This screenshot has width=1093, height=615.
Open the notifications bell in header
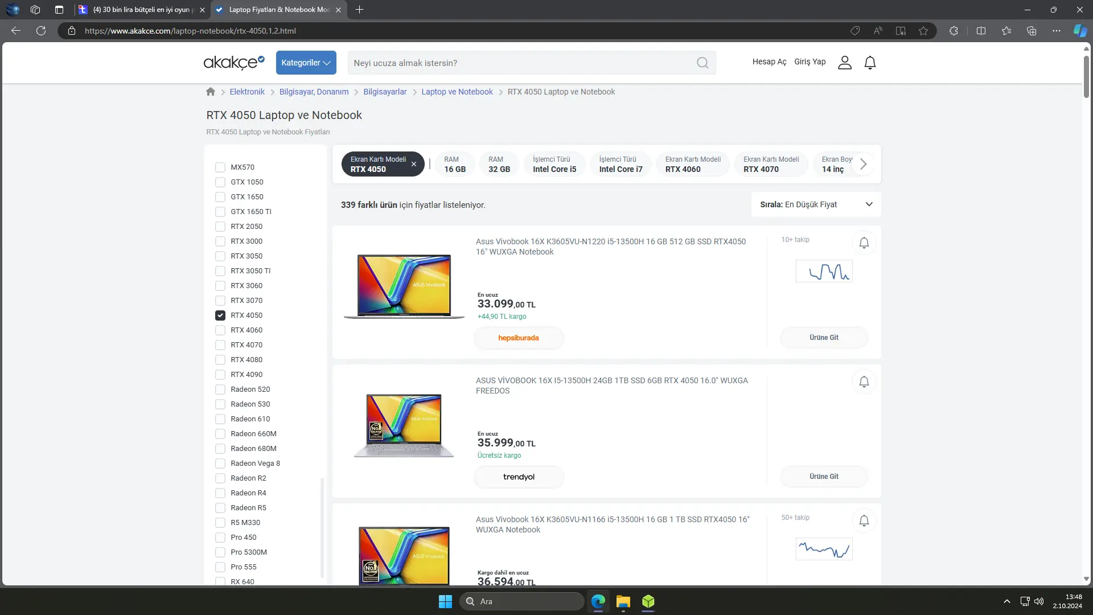coord(870,62)
